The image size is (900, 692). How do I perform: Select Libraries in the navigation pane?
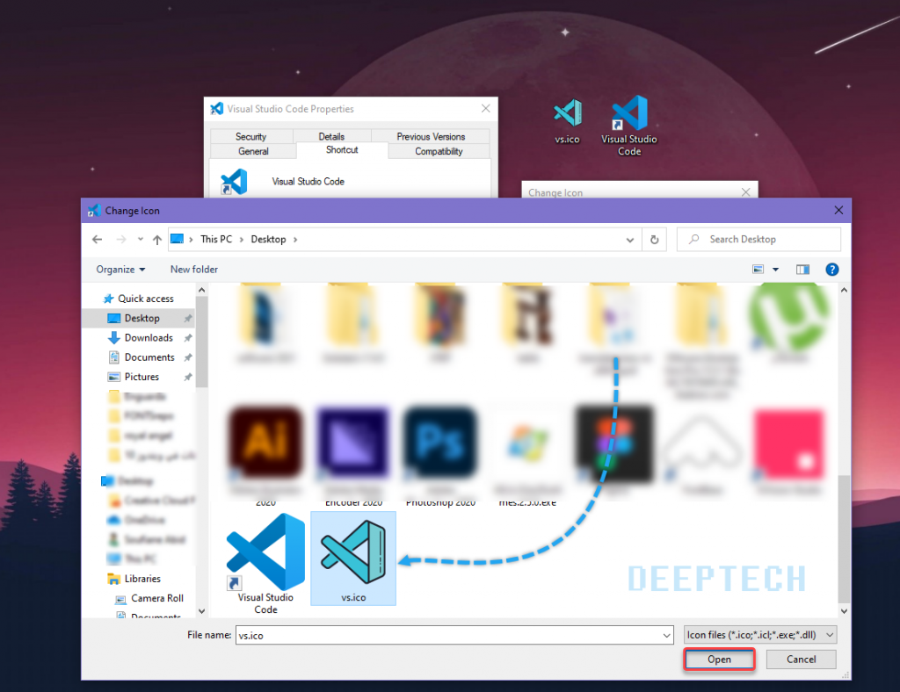[x=134, y=579]
